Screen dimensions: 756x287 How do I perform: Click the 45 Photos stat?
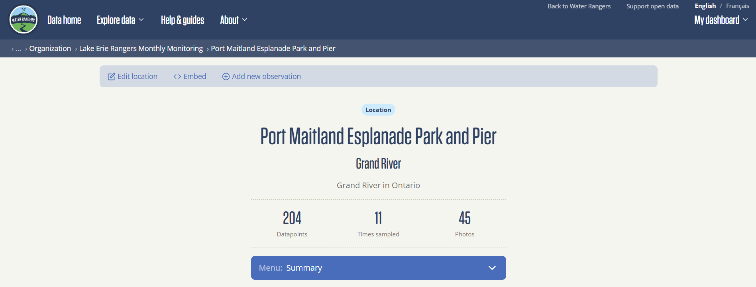465,224
